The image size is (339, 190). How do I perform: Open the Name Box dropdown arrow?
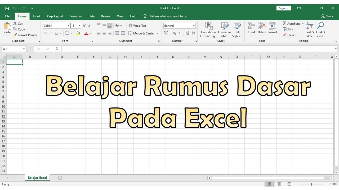[24, 49]
